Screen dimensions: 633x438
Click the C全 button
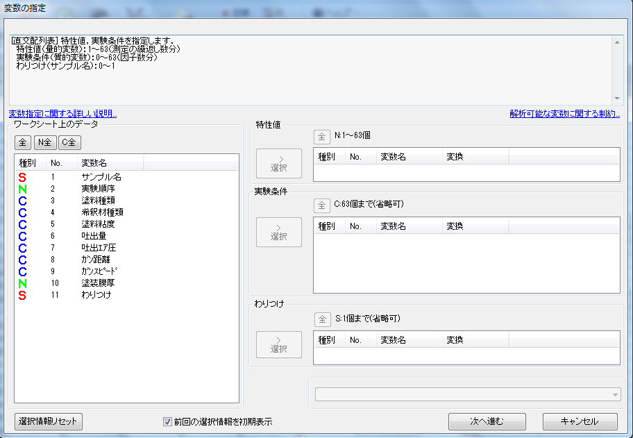coord(69,142)
